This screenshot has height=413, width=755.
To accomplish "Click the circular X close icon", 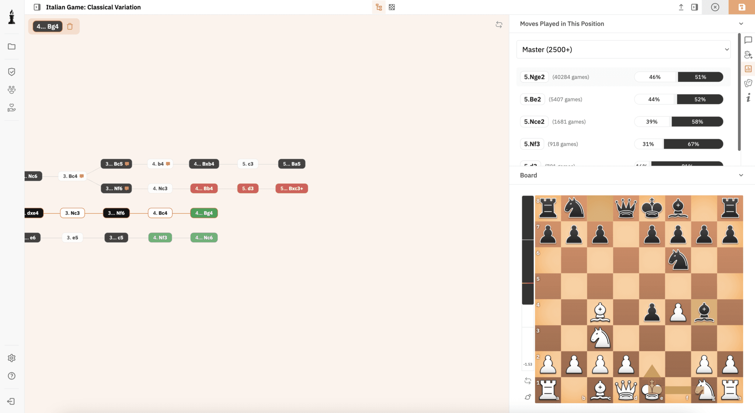I will 715,7.
